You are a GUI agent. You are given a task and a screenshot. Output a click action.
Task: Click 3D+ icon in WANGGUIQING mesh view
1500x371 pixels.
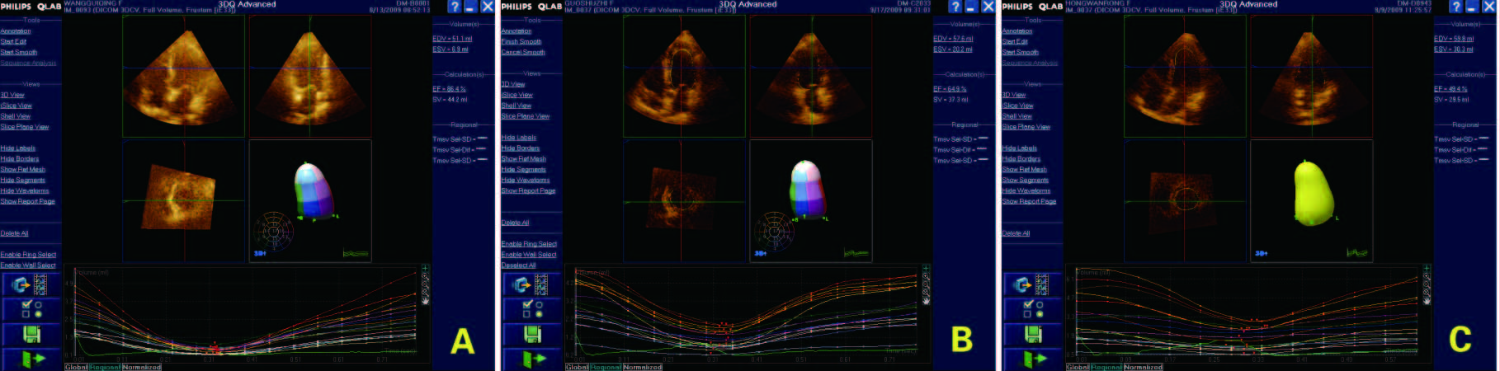point(260,253)
